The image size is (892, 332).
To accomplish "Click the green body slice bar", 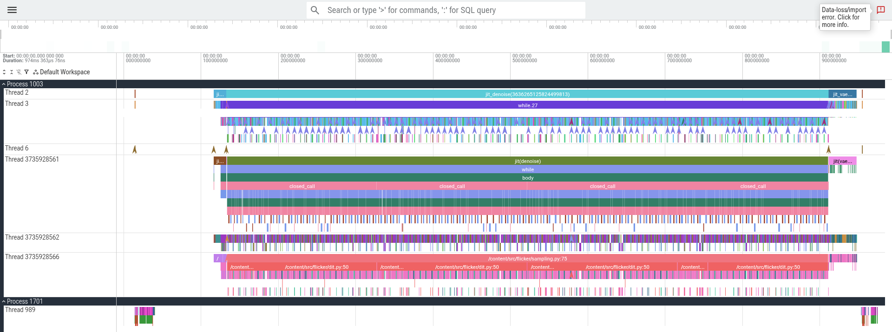I will [x=527, y=178].
